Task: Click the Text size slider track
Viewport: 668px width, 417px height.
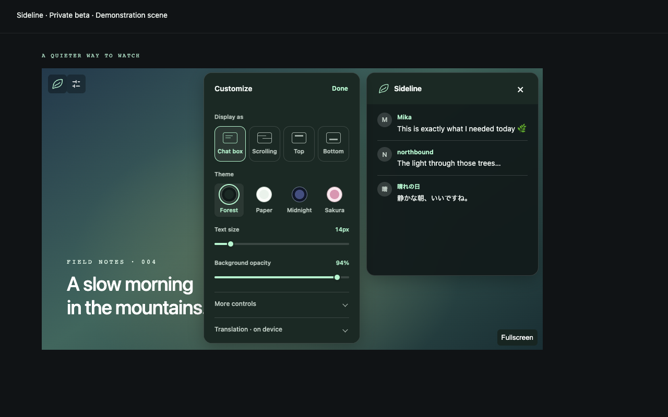Action: [x=282, y=244]
